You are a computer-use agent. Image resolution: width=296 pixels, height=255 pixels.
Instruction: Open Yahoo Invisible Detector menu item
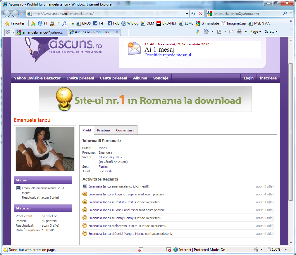pyautogui.click(x=37, y=78)
